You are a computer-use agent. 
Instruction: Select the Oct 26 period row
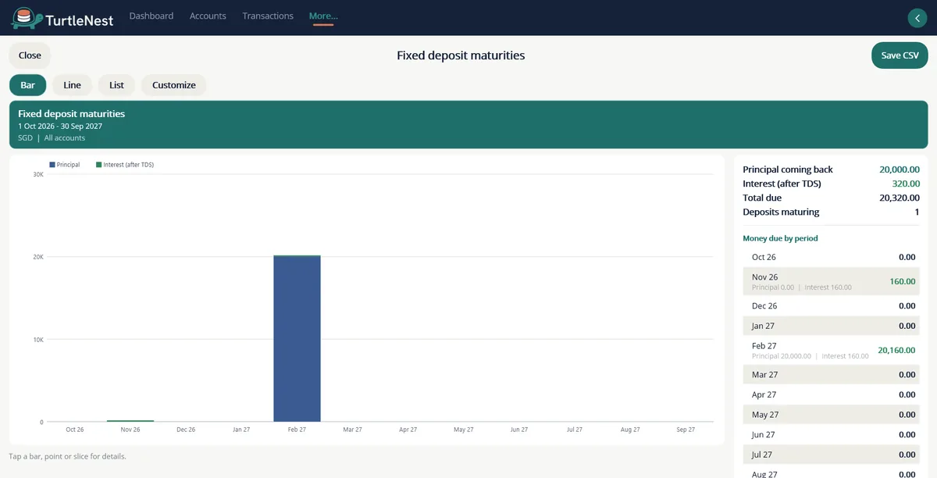point(831,257)
